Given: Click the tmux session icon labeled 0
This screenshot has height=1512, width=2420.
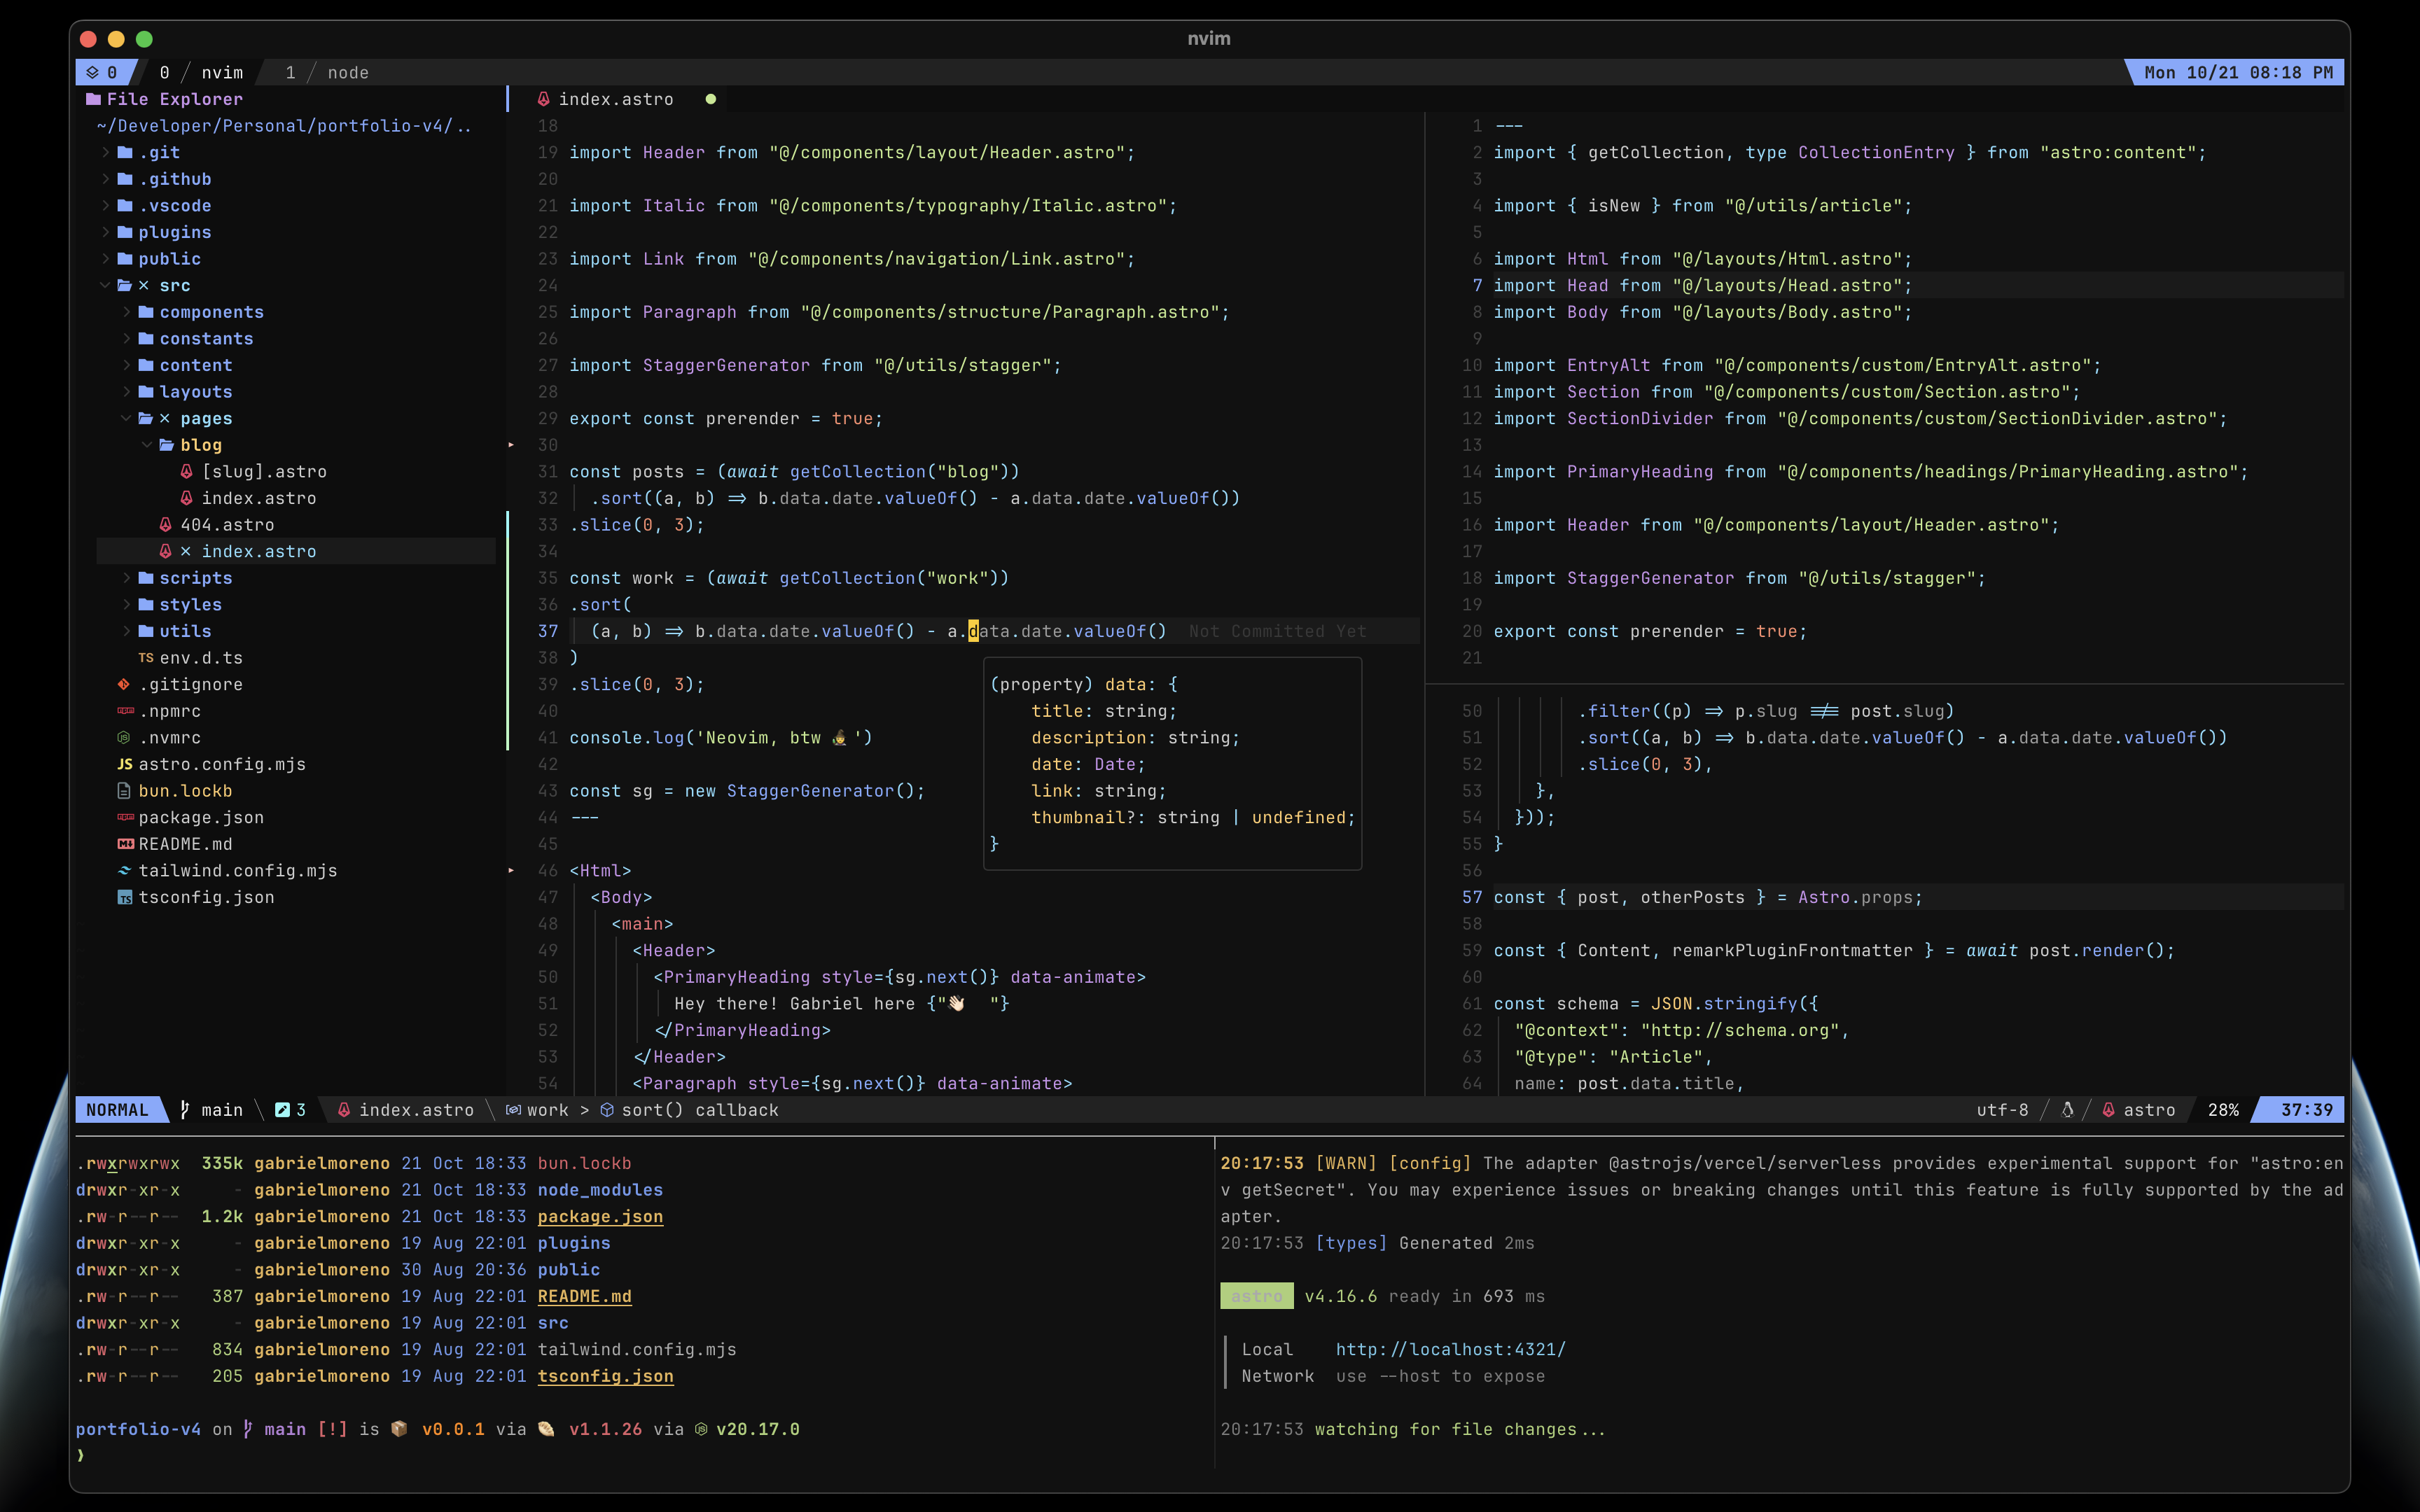Looking at the screenshot, I should coord(92,72).
